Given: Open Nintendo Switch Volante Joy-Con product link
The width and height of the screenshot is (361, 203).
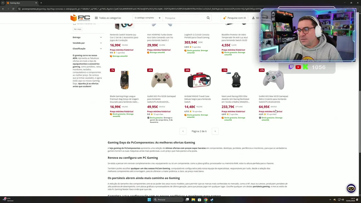Looking at the screenshot, I should pyautogui.click(x=124, y=37).
